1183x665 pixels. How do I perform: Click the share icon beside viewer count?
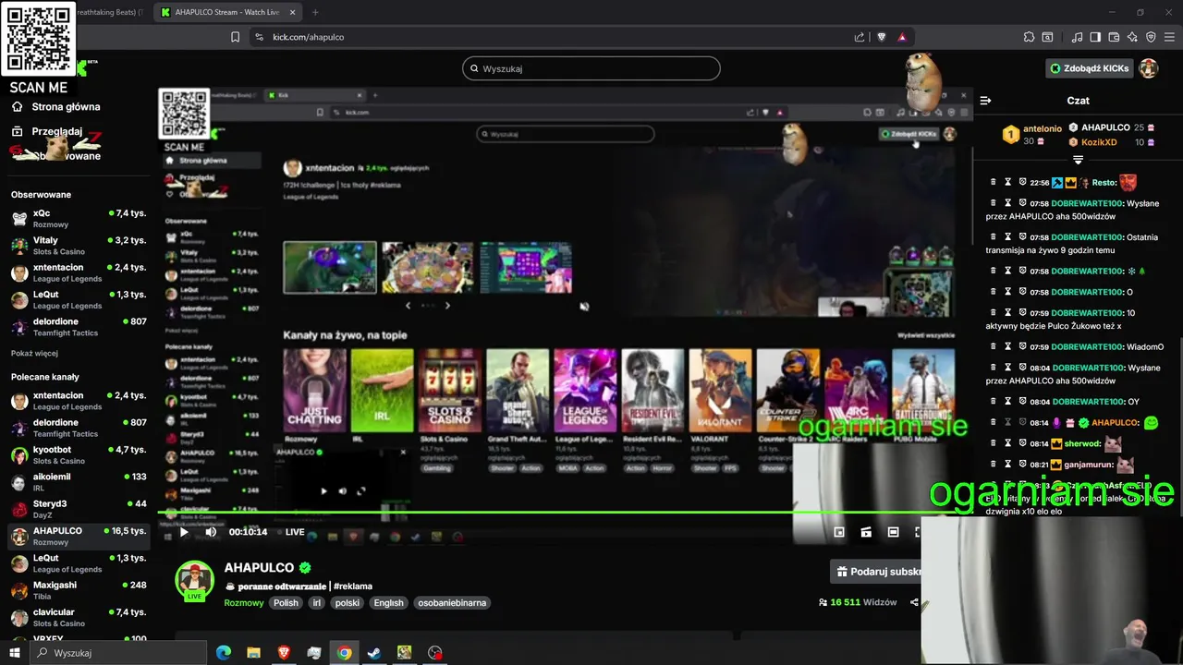[914, 602]
